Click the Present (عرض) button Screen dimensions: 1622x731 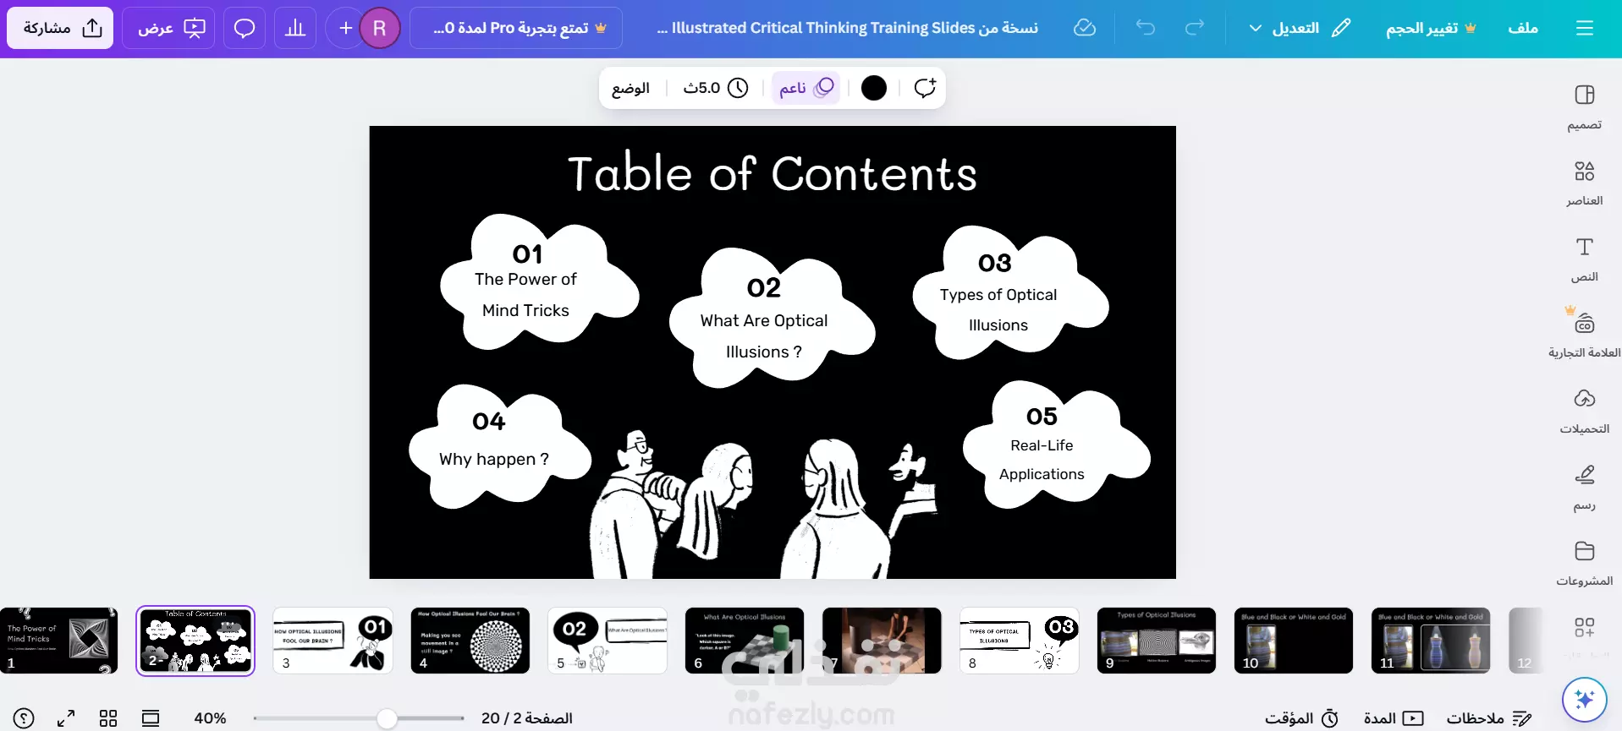(168, 28)
